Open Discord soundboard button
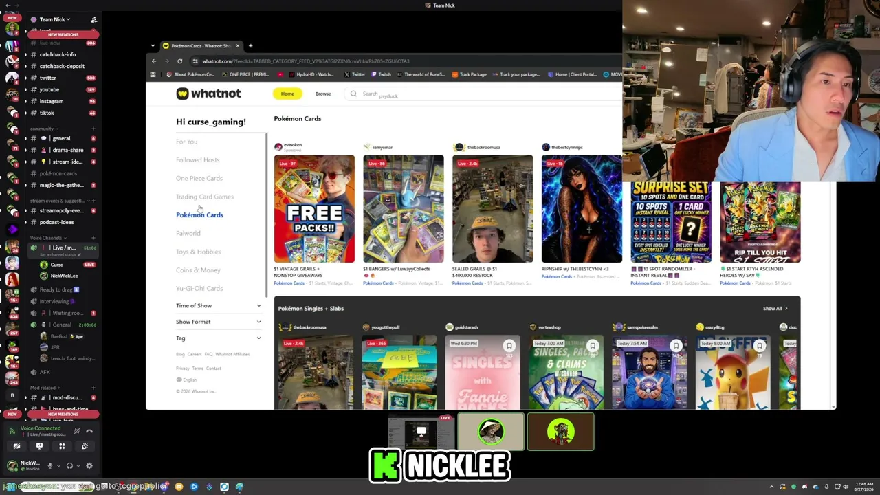The height and width of the screenshot is (495, 880). coord(85,446)
